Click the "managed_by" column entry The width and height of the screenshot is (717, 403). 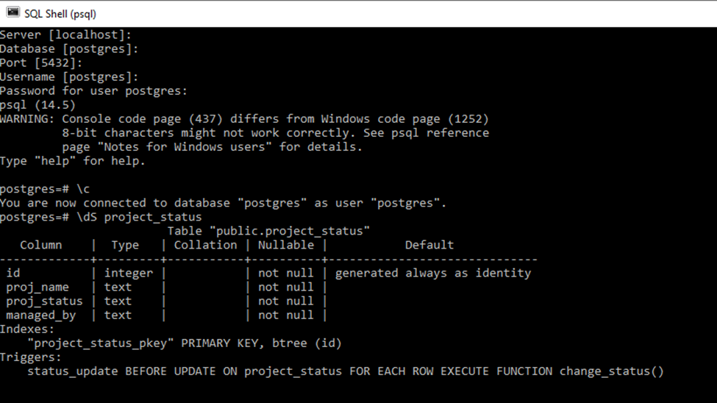click(x=41, y=315)
